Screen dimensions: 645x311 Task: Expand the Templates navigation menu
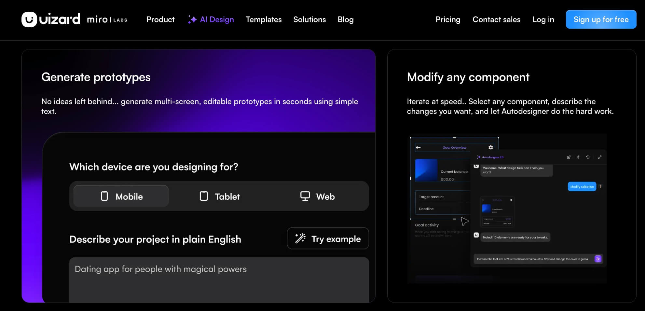[264, 20]
